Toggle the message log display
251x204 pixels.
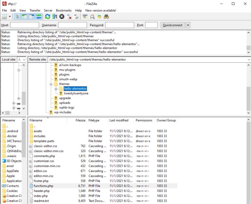(x=17, y=16)
